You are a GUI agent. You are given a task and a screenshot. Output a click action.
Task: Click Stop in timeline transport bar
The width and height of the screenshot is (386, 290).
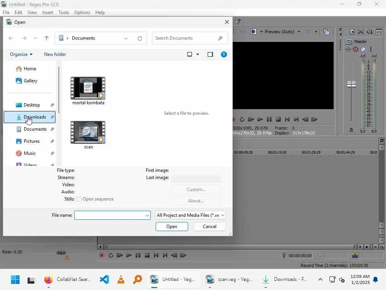pyautogui.click(x=147, y=255)
